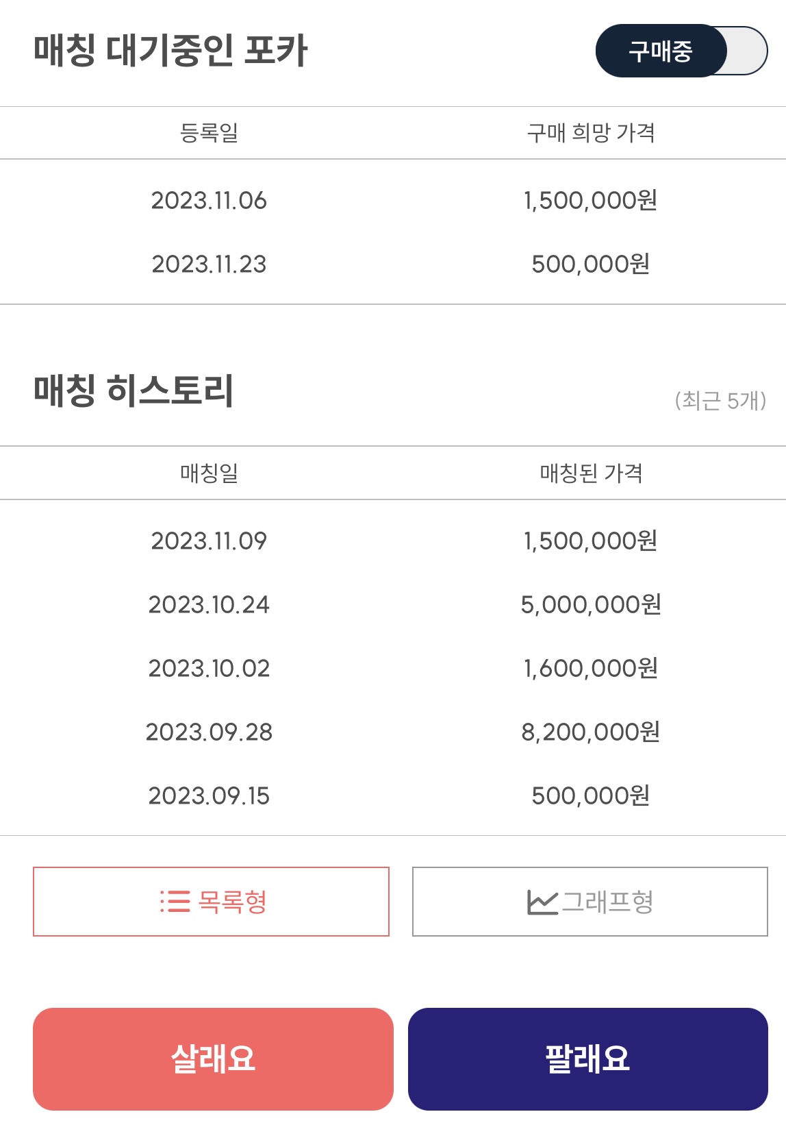Click the 등록일 column header

click(209, 132)
